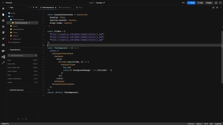Click the bottom GitHub icon in panel
Viewport: 223px width, 125px height.
pos(22,119)
